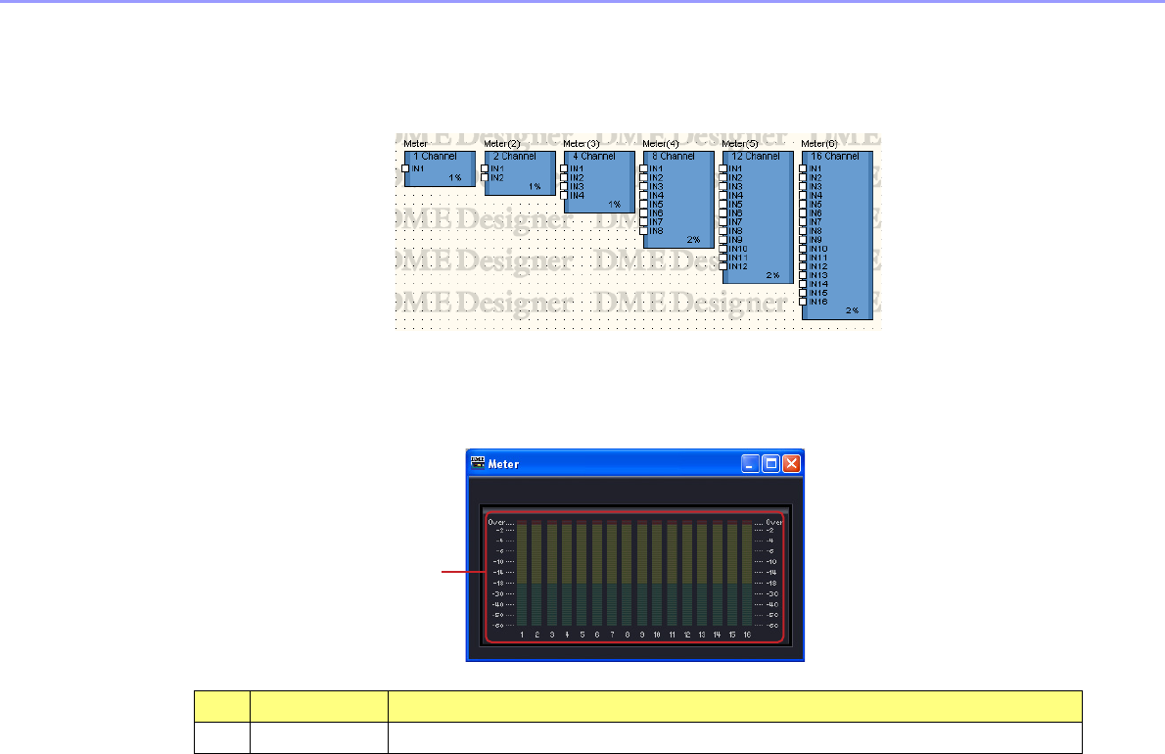Viewport: 1165px width, 754px height.
Task: Click the left Over scale label
Action: point(496,522)
